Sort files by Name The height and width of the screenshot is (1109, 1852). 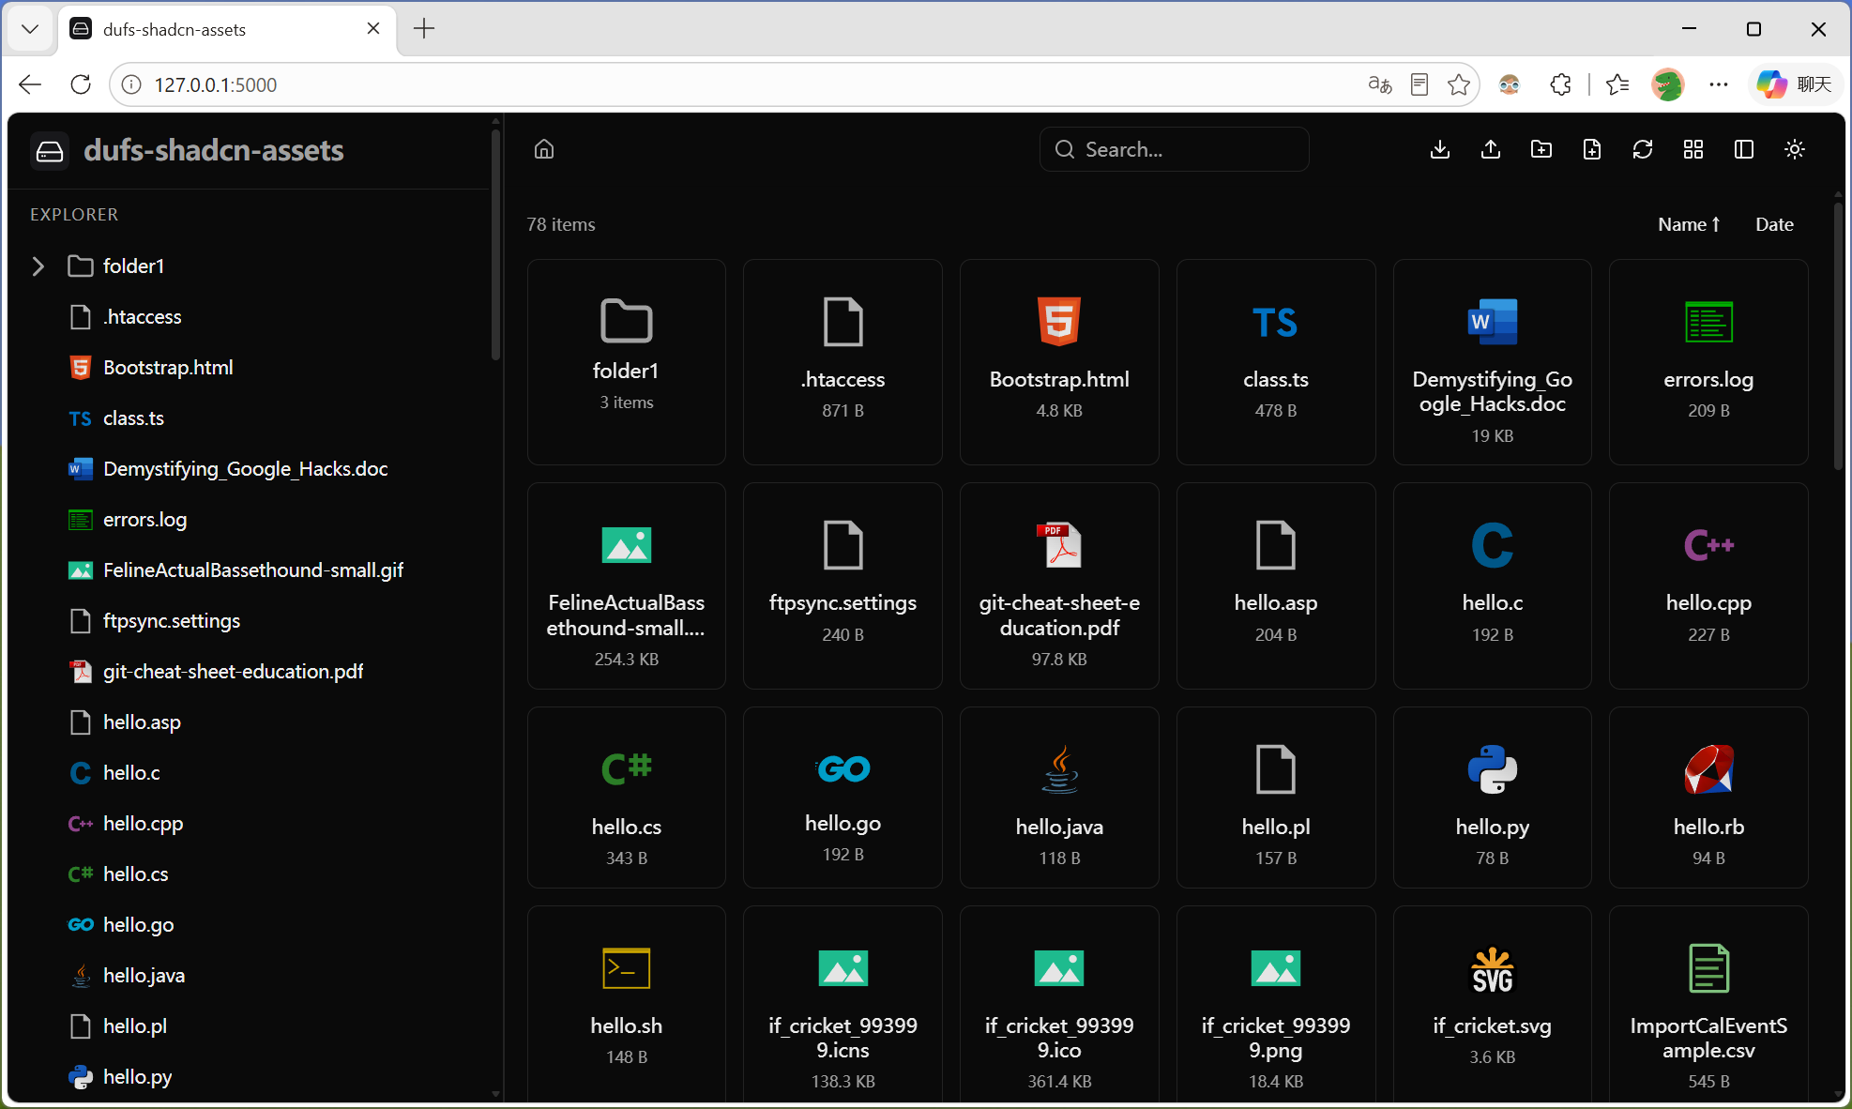(1689, 224)
